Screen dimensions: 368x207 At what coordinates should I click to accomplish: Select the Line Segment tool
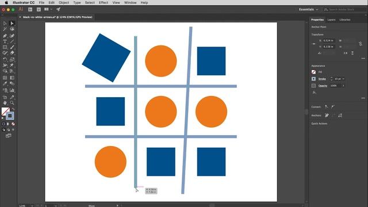12,41
